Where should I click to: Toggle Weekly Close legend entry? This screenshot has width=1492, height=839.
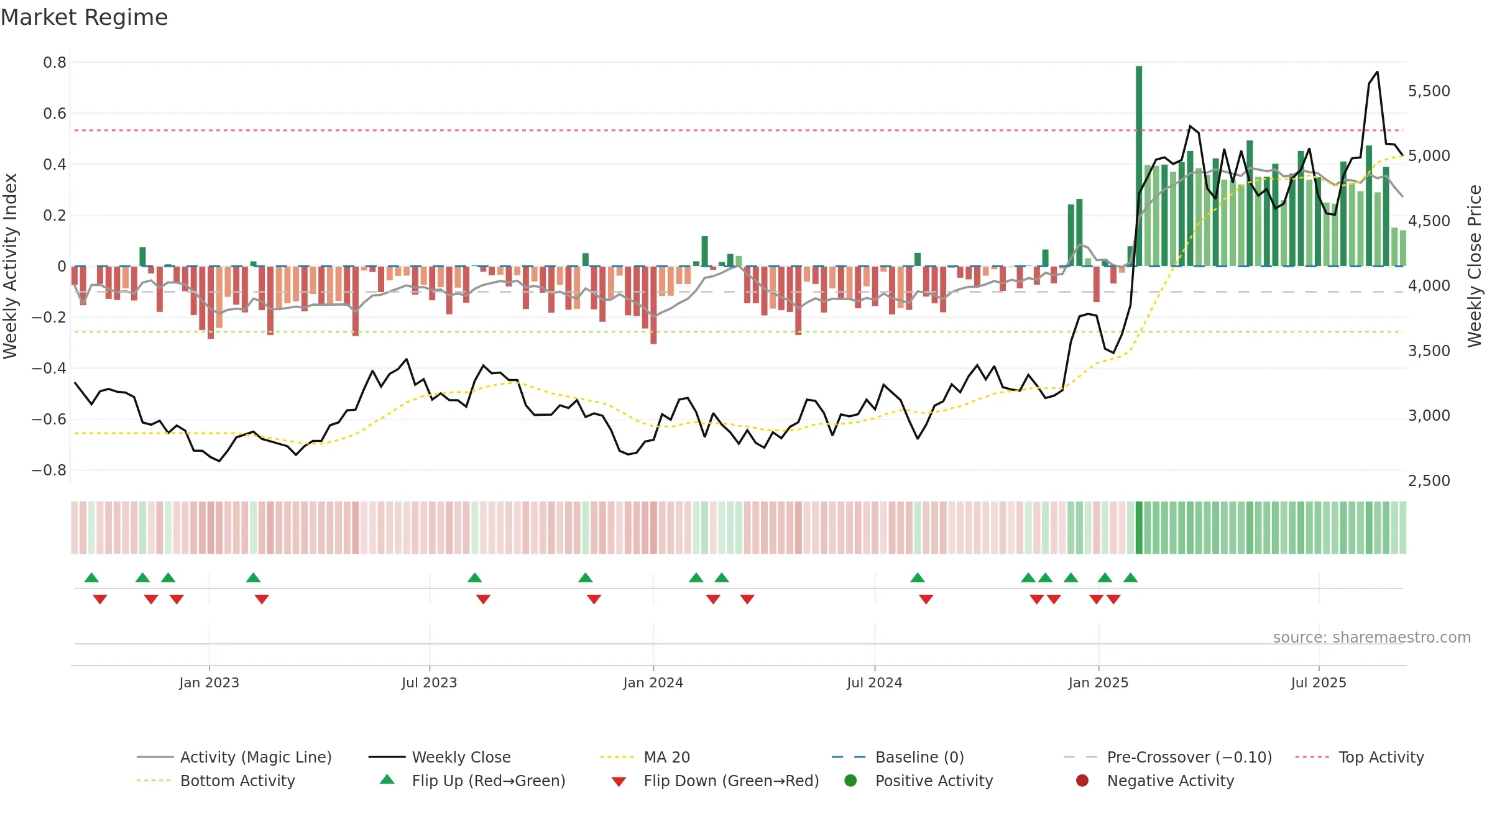pos(440,757)
